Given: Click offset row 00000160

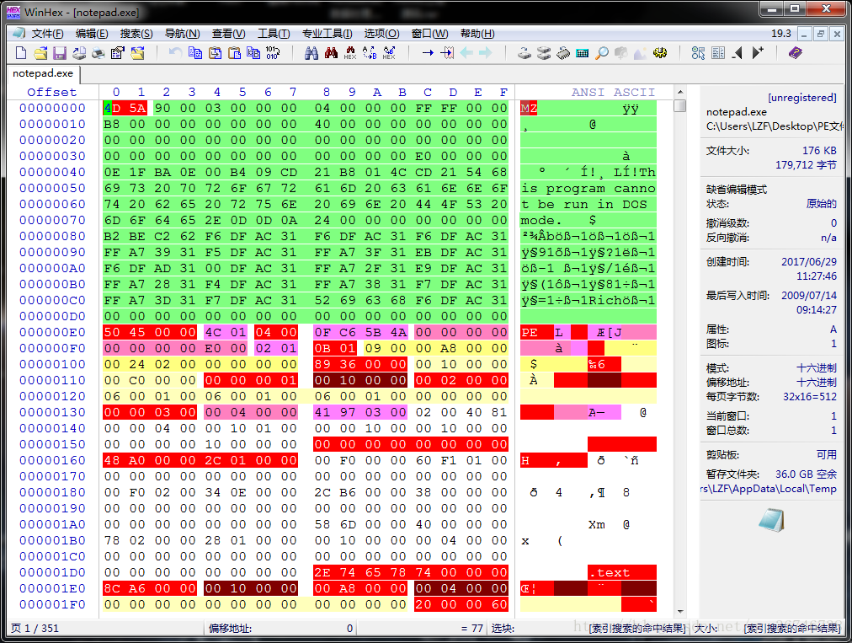Looking at the screenshot, I should click(53, 460).
